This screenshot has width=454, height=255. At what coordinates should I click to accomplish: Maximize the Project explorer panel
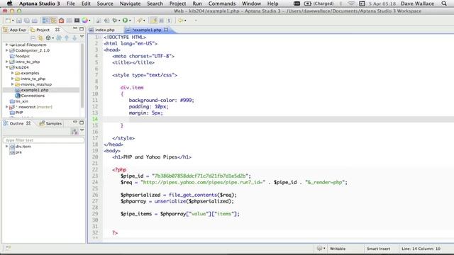click(x=82, y=29)
